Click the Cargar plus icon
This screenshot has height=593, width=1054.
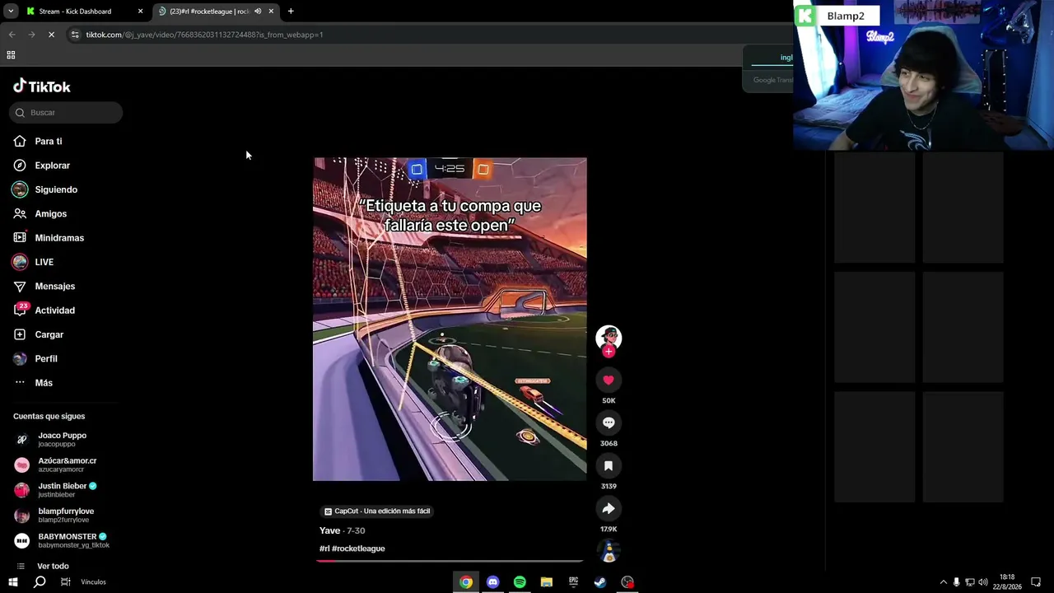tap(20, 334)
